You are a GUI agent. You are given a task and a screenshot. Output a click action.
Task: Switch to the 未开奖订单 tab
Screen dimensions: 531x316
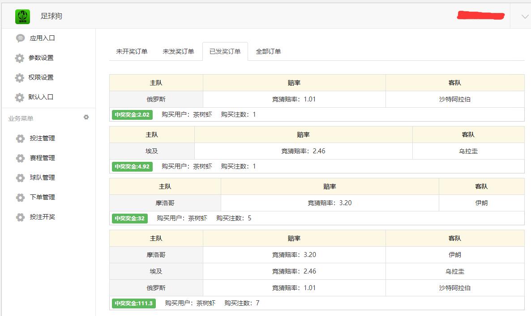[132, 51]
